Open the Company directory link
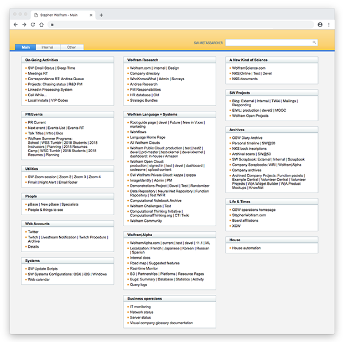 145,74
